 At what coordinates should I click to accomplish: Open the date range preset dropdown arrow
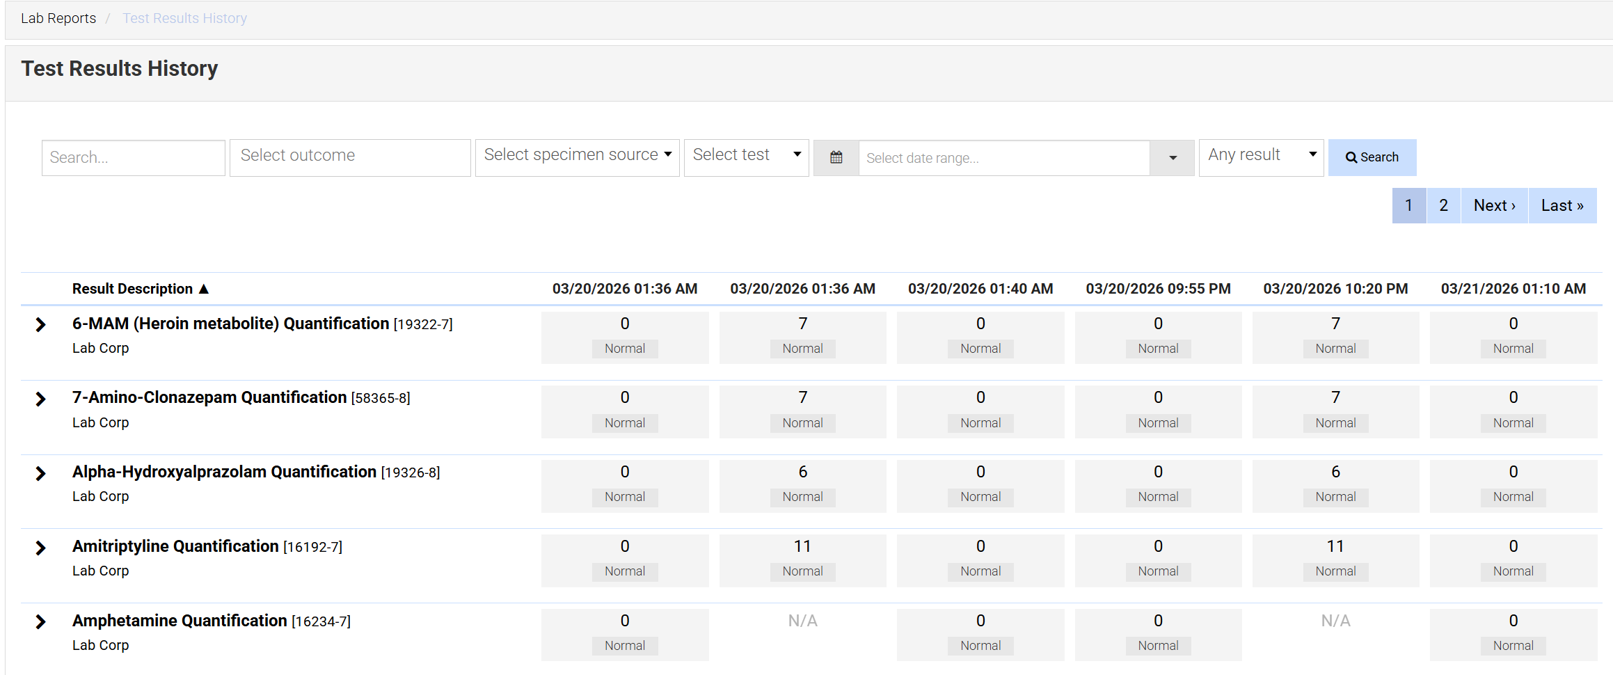(x=1173, y=158)
